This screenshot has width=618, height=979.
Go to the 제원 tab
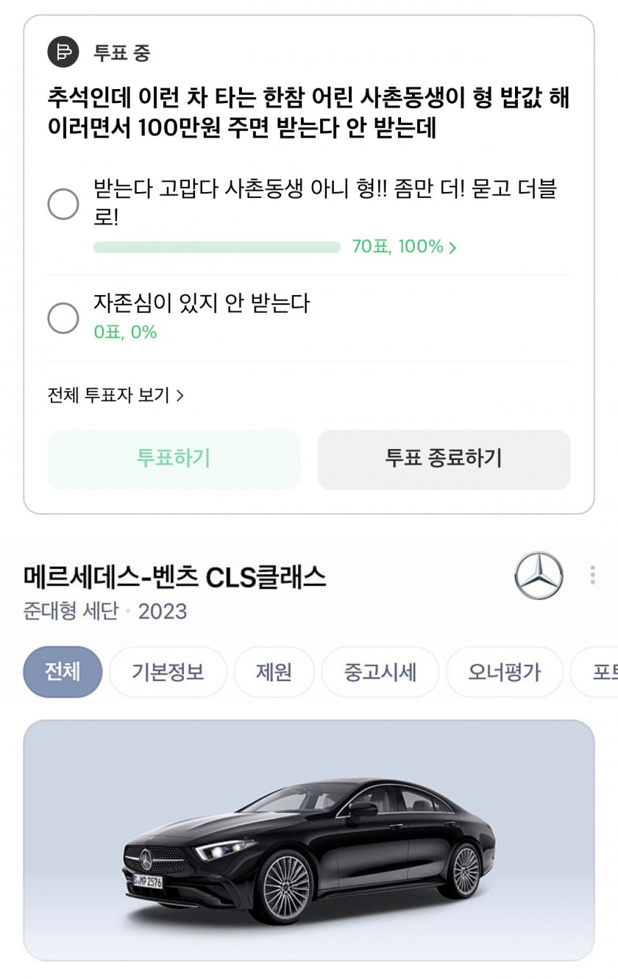coord(274,672)
